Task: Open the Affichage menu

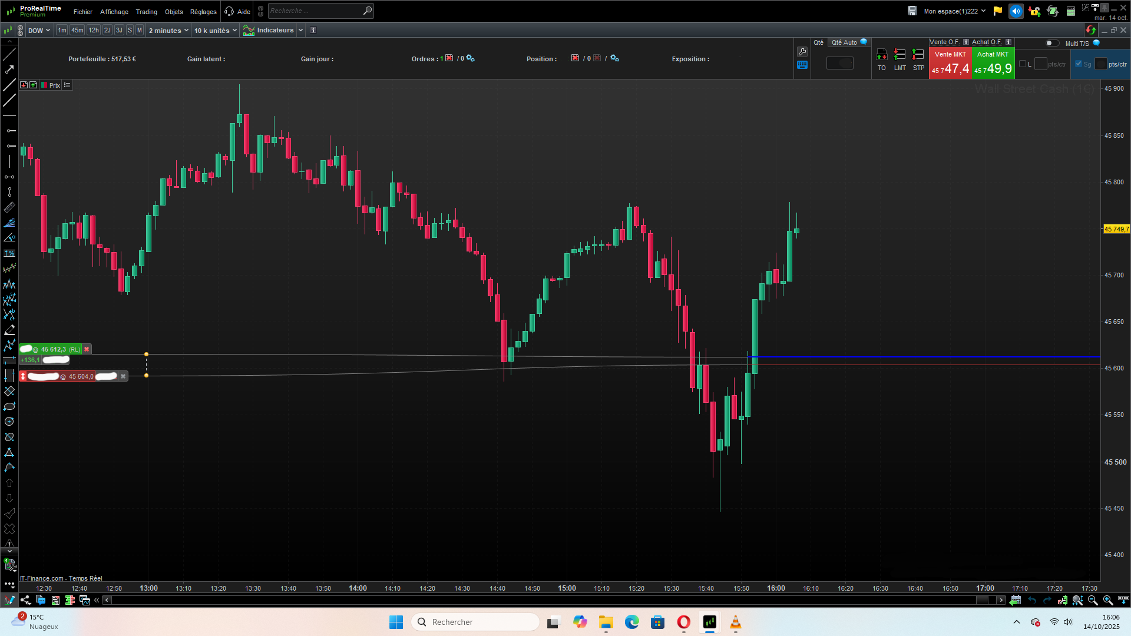Action: coord(114,12)
